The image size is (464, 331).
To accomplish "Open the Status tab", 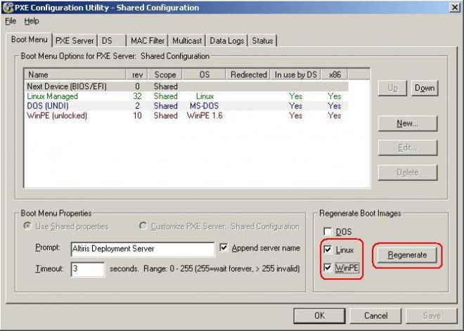I will click(262, 41).
